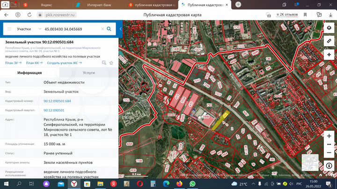The width and height of the screenshot is (337, 189).
Task: Open the map layers panel
Action: coord(329,29)
